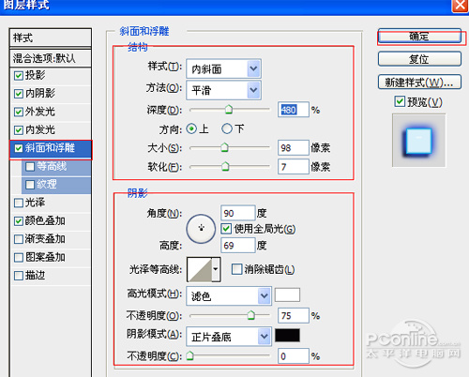Click the 深度 depth slider handle
Image resolution: width=469 pixels, height=377 pixels.
229,110
